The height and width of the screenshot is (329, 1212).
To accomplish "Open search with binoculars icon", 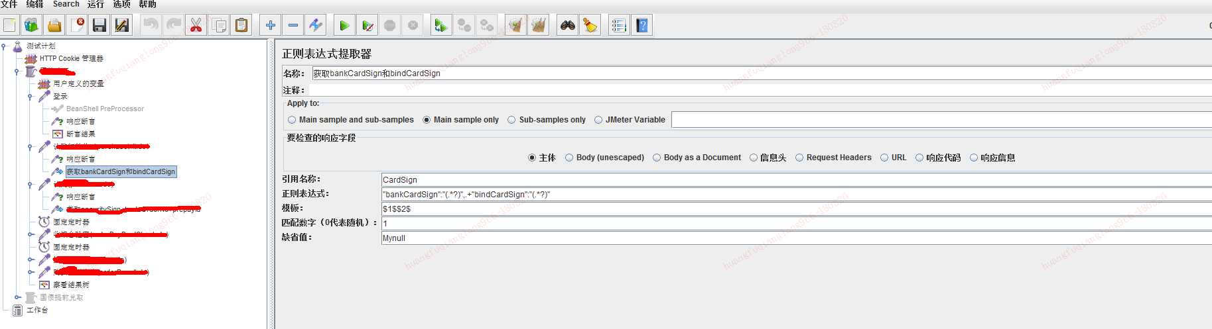I will [568, 25].
